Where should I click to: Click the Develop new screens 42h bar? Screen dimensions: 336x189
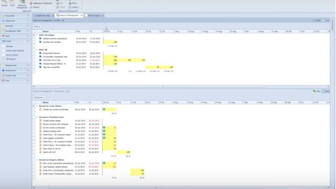[111, 42]
